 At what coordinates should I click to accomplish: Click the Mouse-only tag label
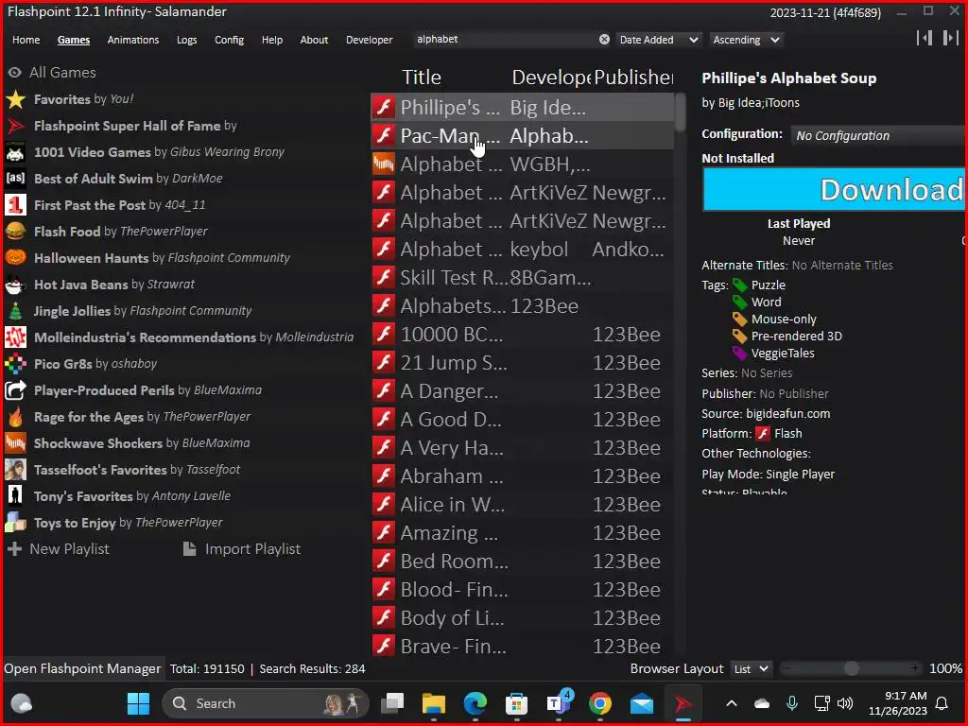784,320
